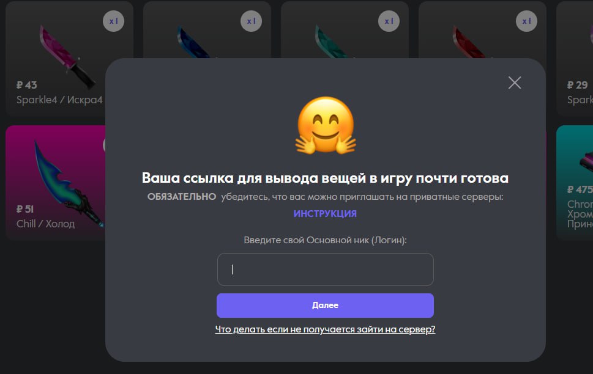Click the x1 badge on Sparkle4 card
593x374 pixels.
click(x=113, y=21)
